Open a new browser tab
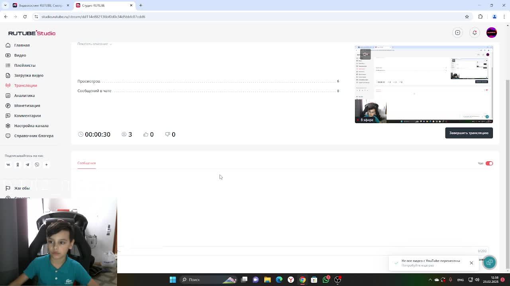The width and height of the screenshot is (510, 286). point(141,5)
